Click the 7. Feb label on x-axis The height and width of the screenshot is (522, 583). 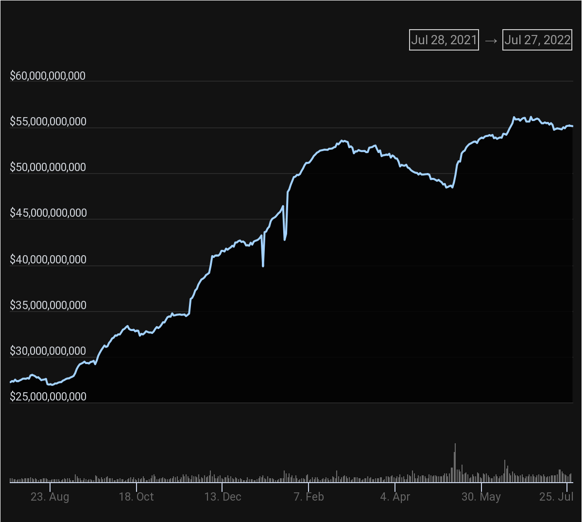[x=309, y=497]
